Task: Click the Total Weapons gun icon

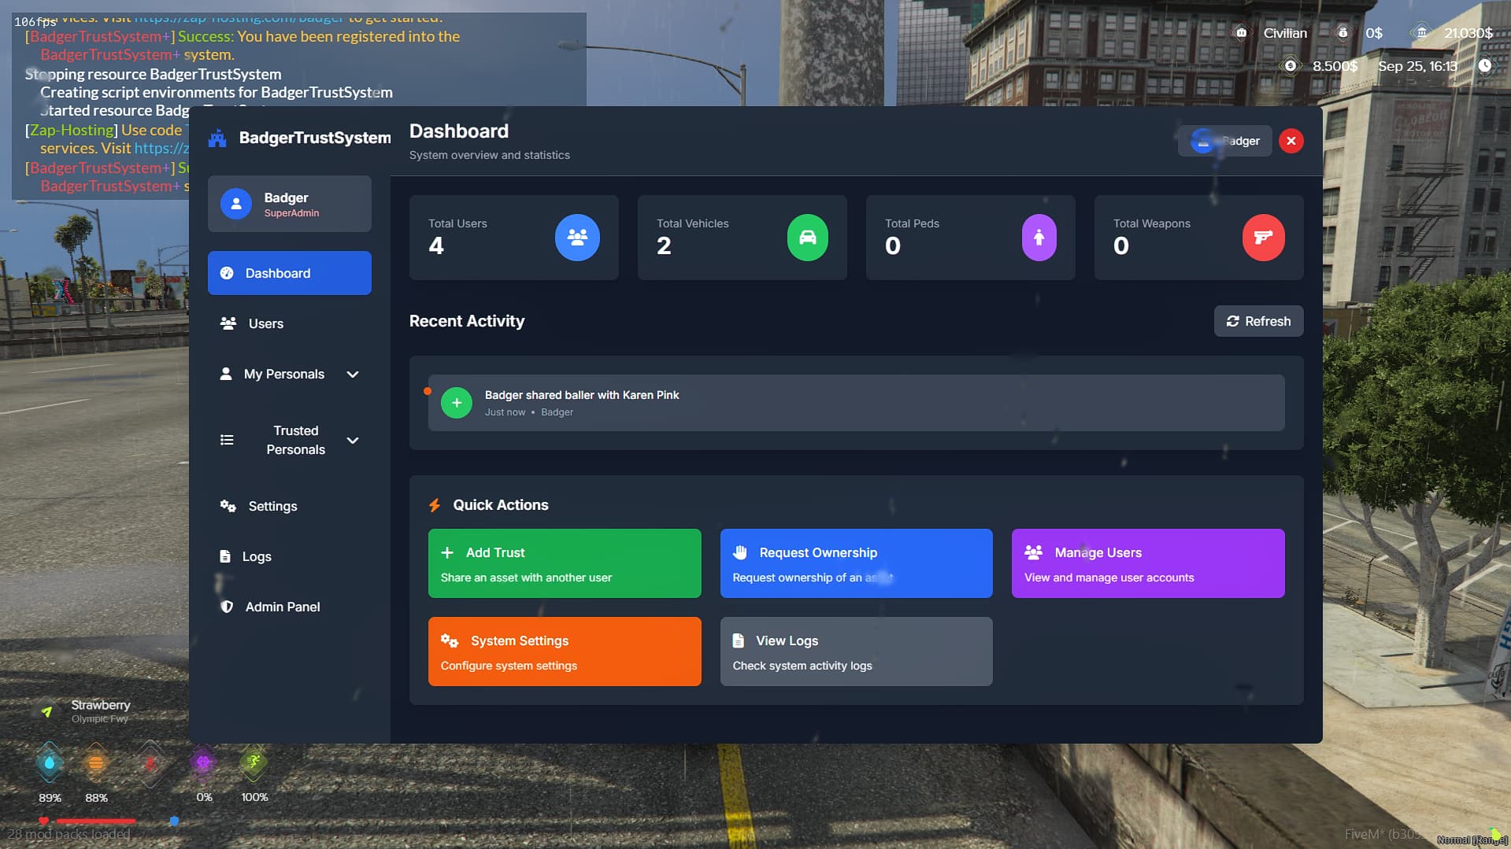Action: click(x=1263, y=238)
